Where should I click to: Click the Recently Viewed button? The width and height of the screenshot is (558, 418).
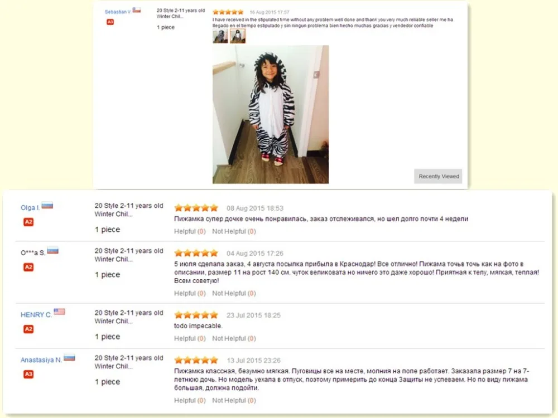(x=438, y=176)
